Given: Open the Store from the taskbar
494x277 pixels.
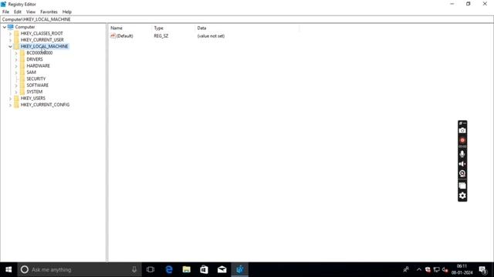Looking at the screenshot, I should (x=204, y=269).
